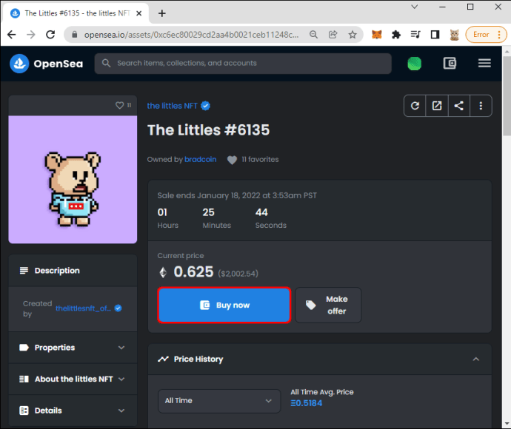Close The Littles #6135 tab
This screenshot has height=429, width=511.
coord(138,13)
